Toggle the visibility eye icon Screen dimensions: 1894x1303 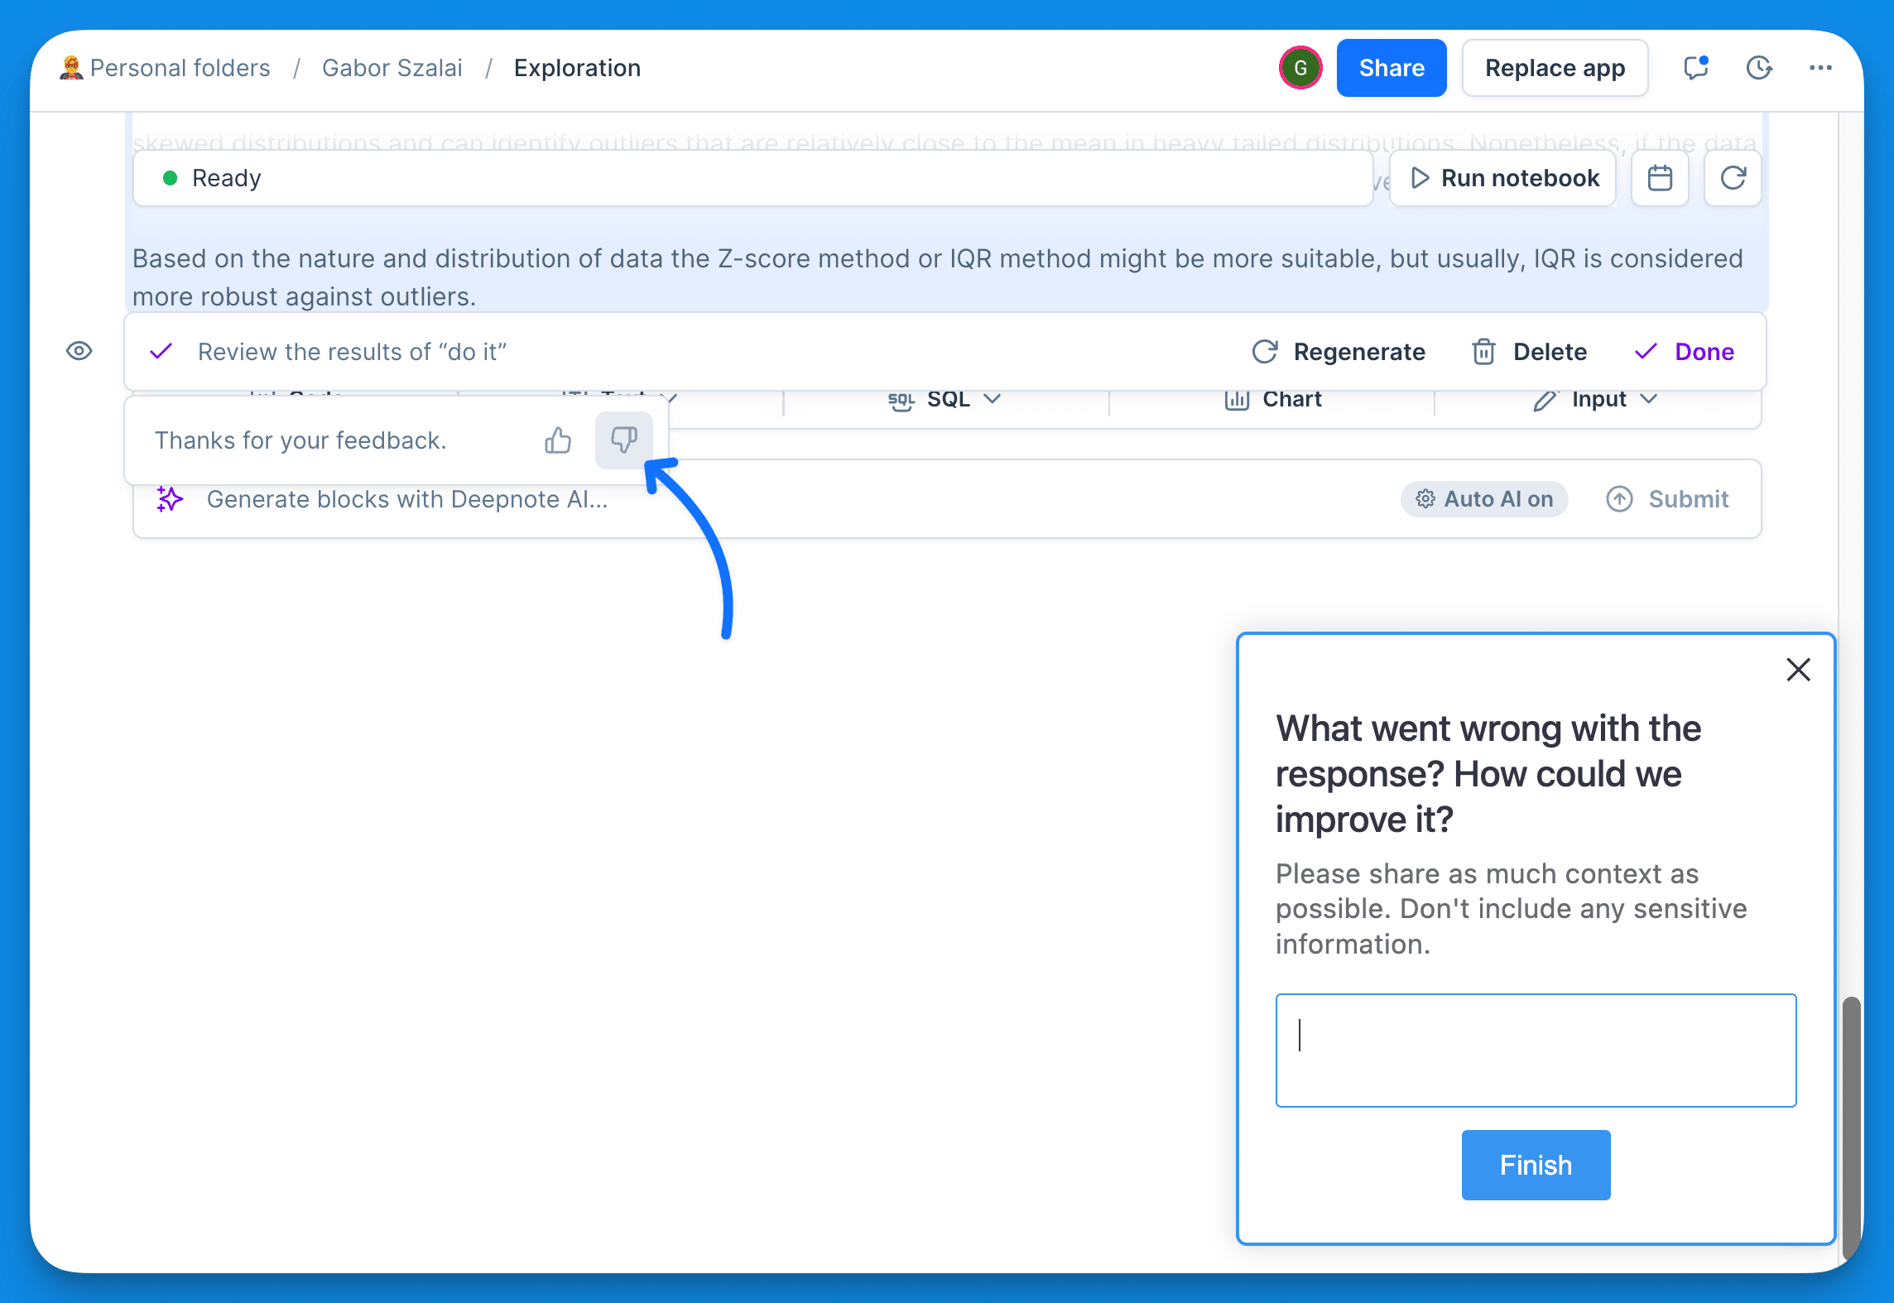[79, 350]
